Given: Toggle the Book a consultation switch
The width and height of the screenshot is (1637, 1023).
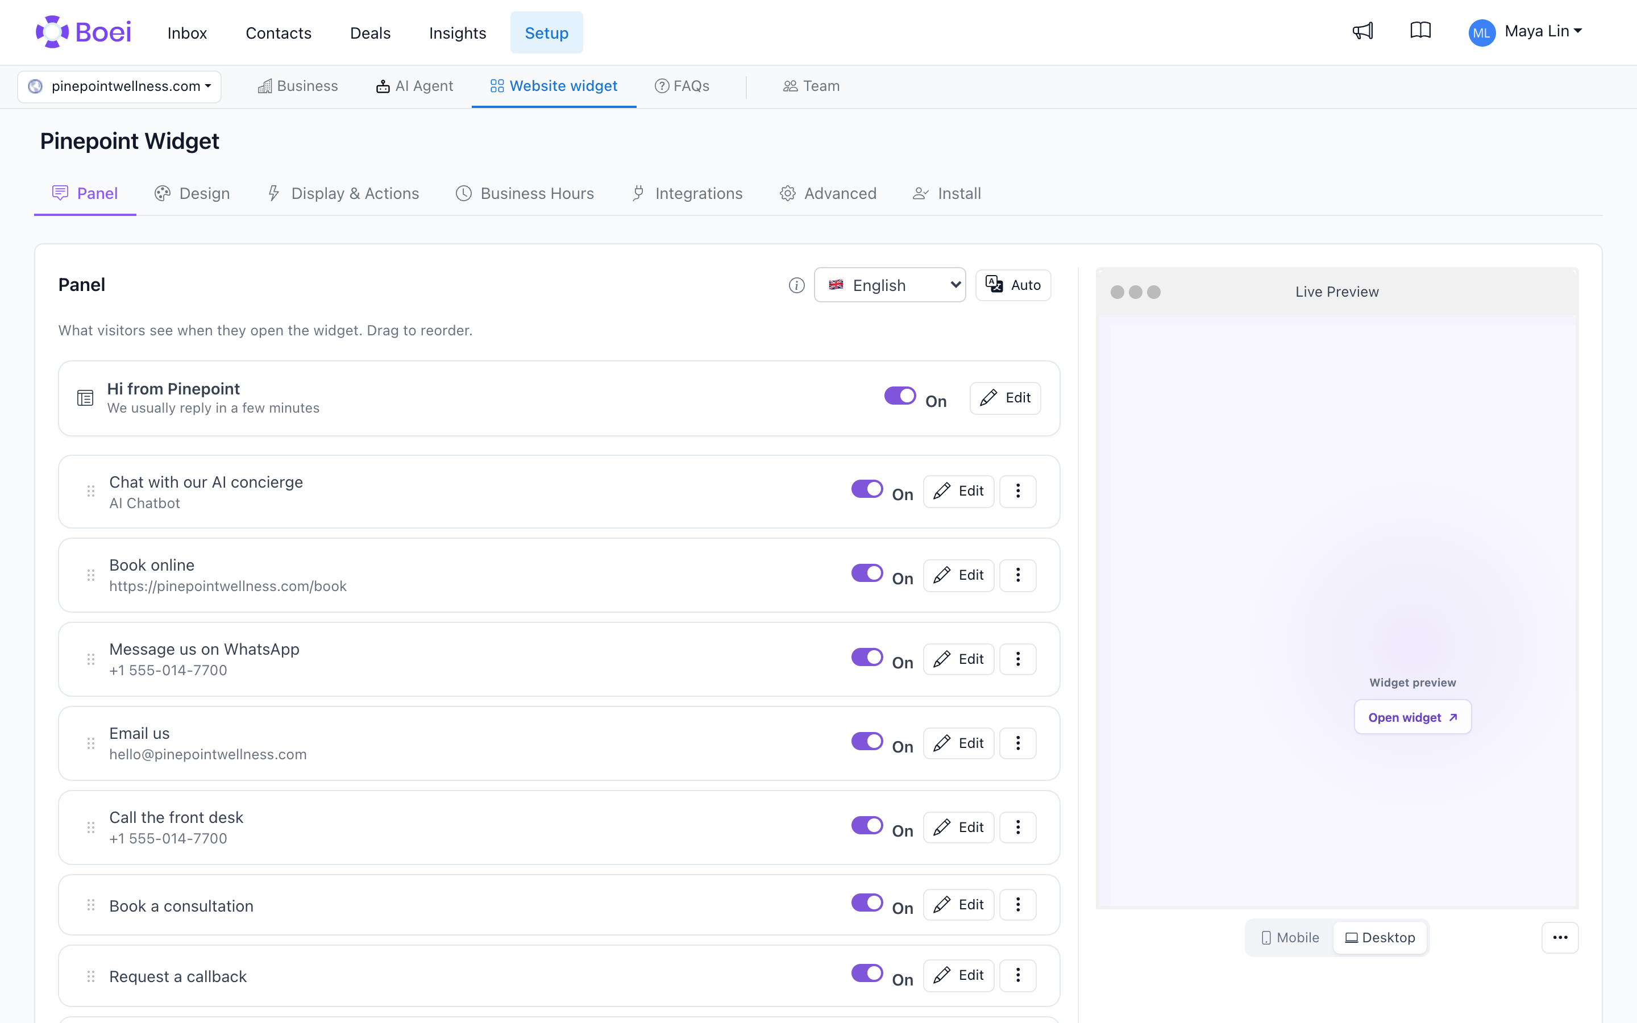Looking at the screenshot, I should [x=866, y=903].
